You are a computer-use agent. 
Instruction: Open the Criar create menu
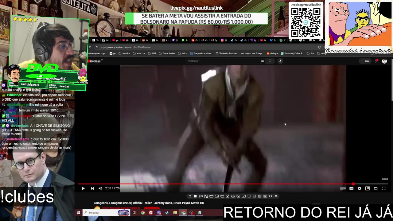pyautogui.click(x=365, y=61)
